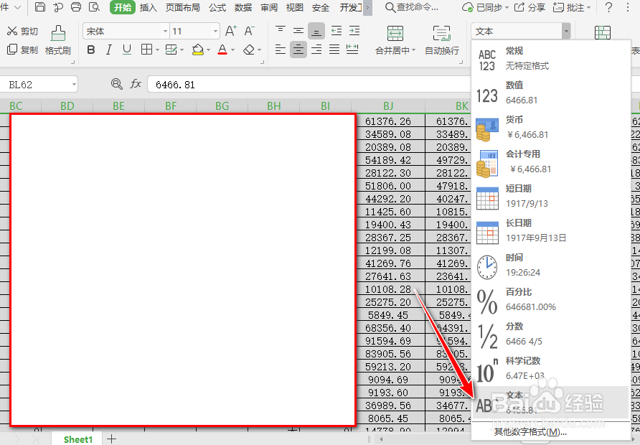Screen dimensions: 640x445
Task: Click the increase font size A+ icon
Action: (x=230, y=31)
